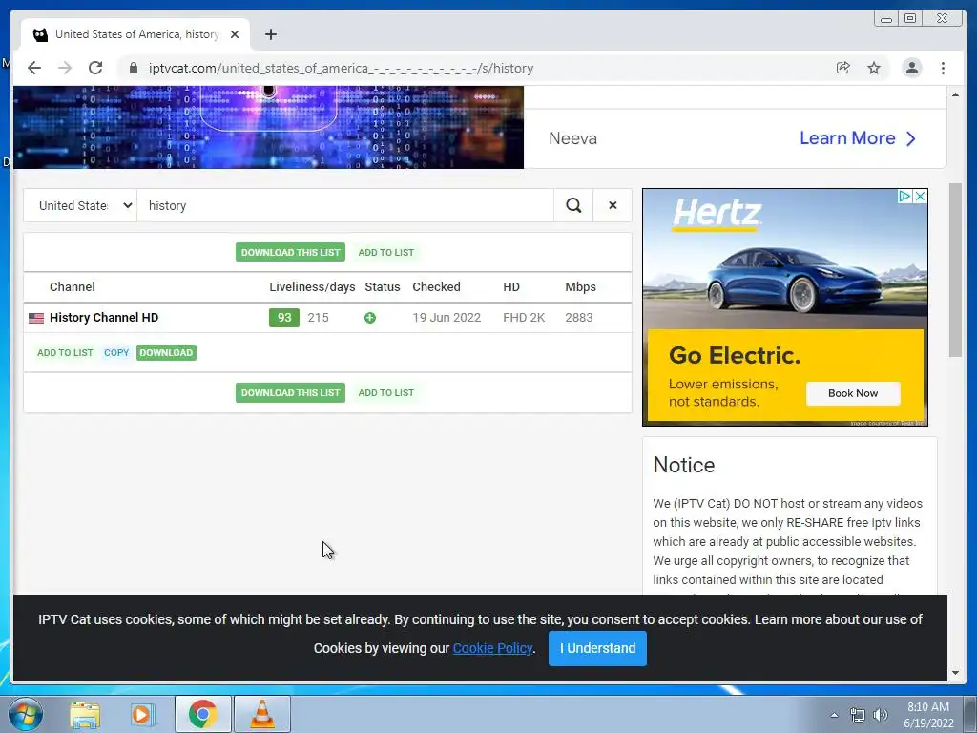This screenshot has width=977, height=733.
Task: Click the page scroll down arrow
Action: tap(955, 673)
